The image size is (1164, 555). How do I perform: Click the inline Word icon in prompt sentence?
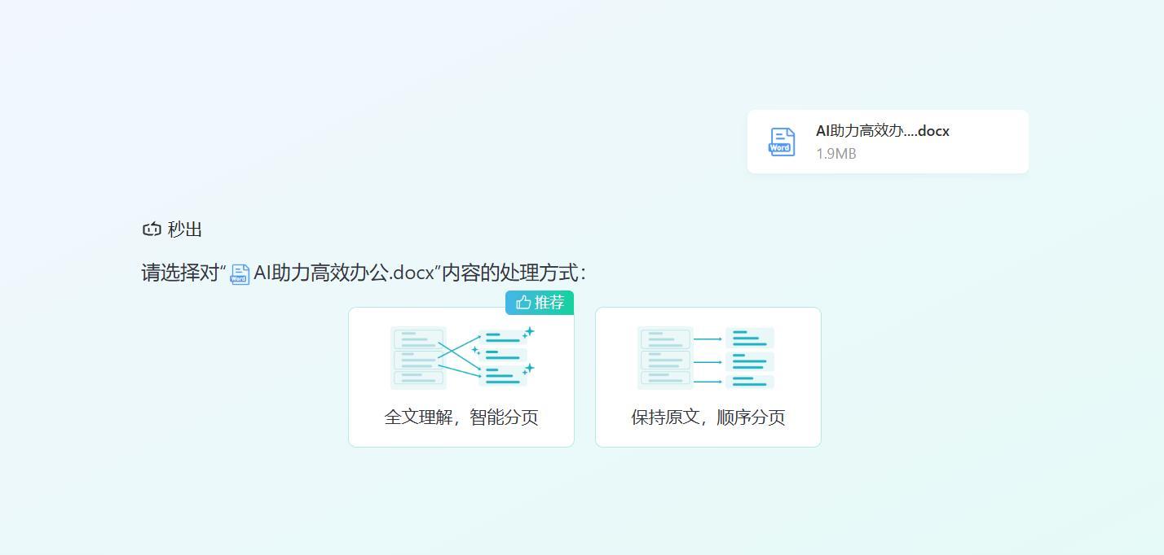point(240,274)
